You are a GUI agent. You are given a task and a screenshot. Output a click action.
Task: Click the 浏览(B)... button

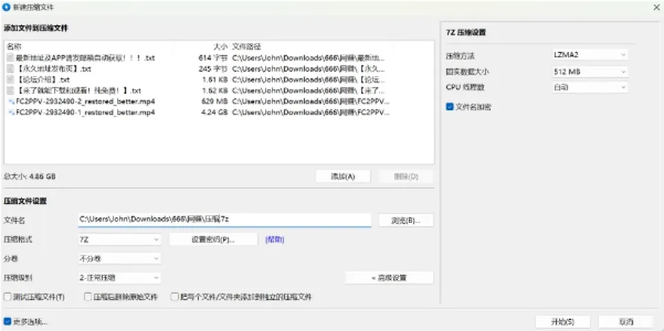point(406,220)
